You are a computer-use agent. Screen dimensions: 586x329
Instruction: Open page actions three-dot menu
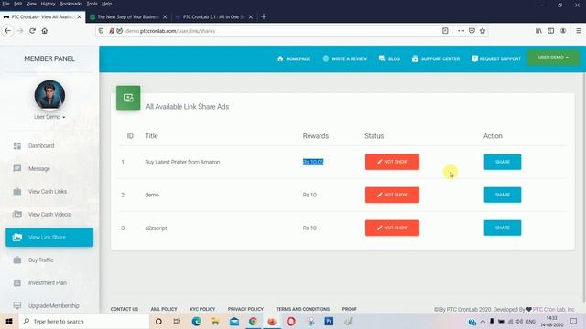(x=461, y=31)
